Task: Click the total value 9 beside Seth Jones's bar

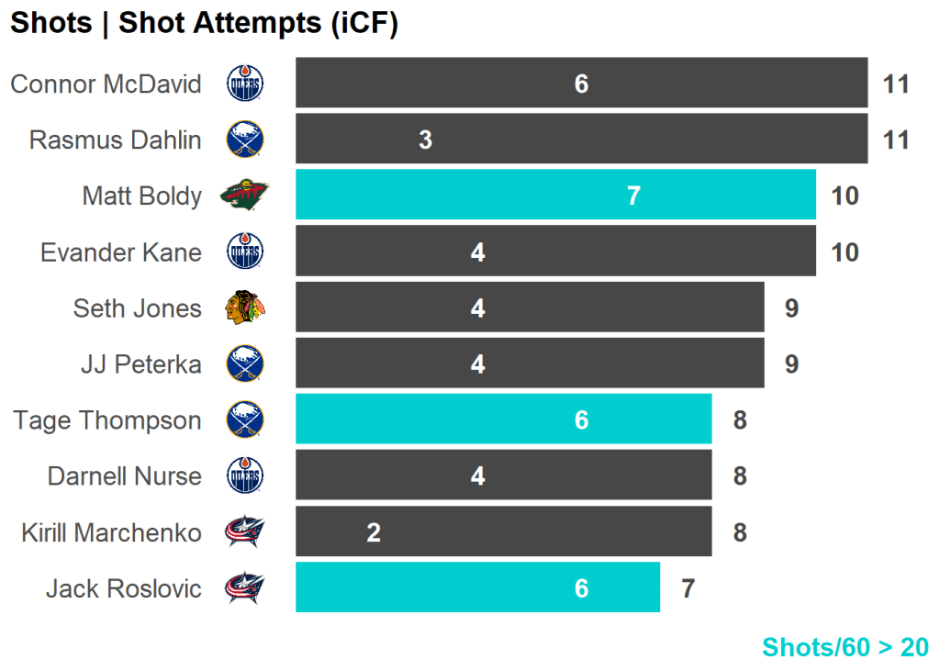Action: pyautogui.click(x=791, y=308)
